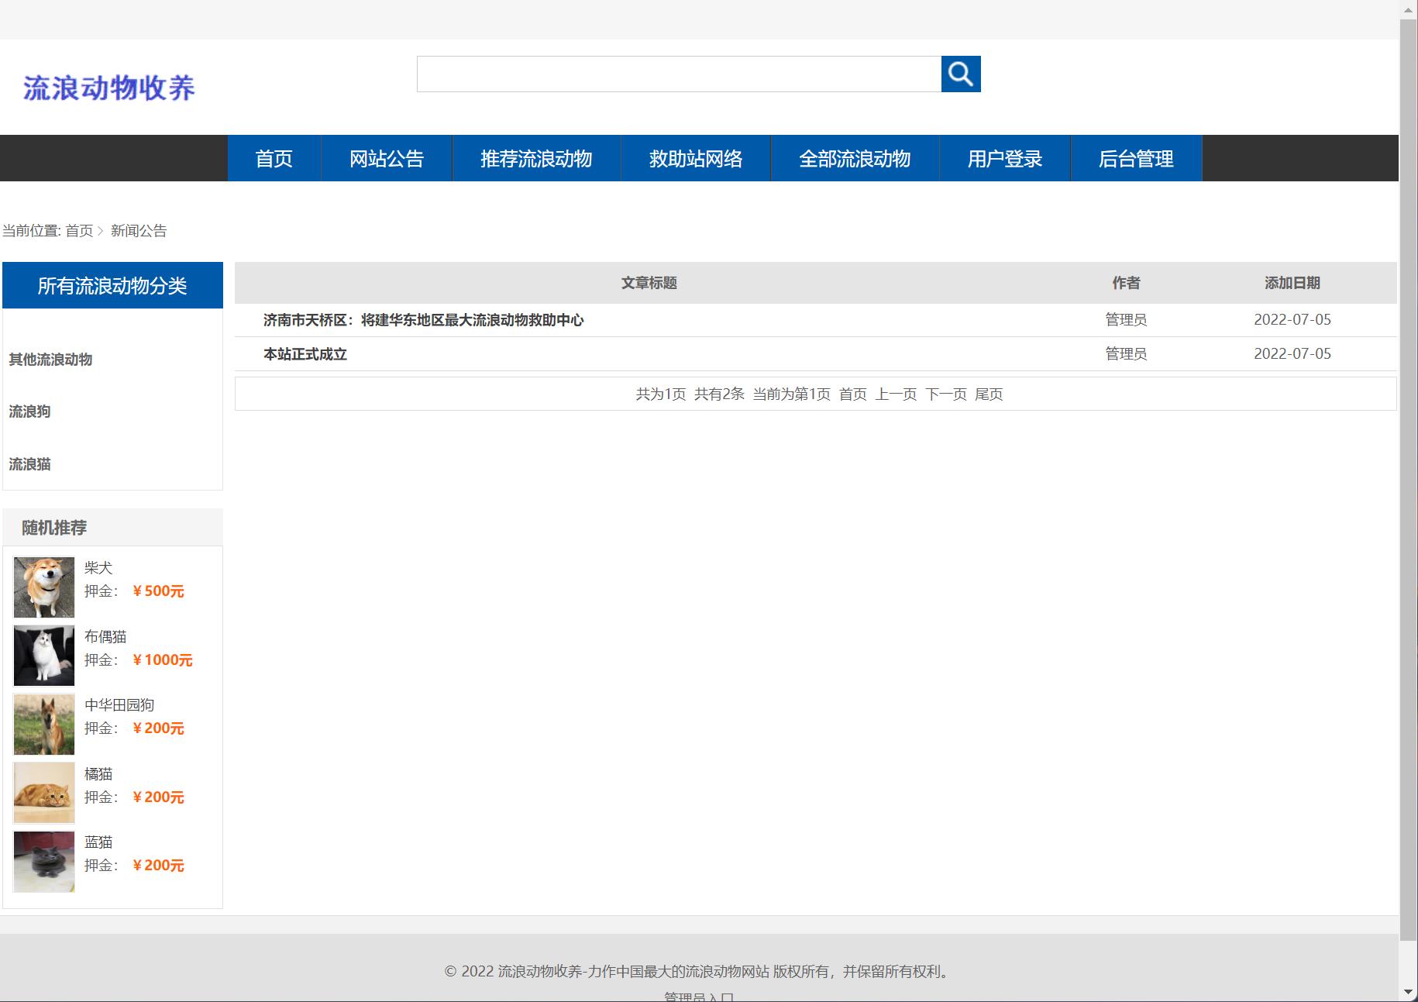Viewport: 1418px width, 1002px height.
Task: Open the 网站公告 menu item
Action: click(387, 158)
